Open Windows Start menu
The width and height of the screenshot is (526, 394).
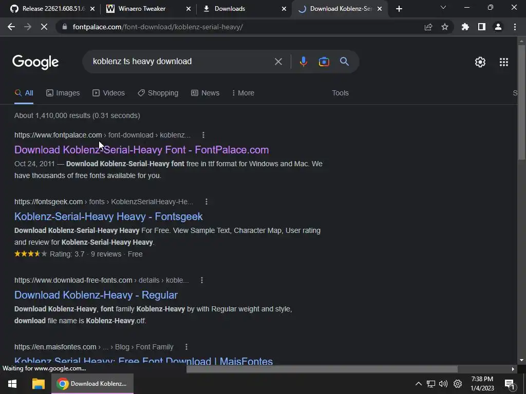point(12,384)
